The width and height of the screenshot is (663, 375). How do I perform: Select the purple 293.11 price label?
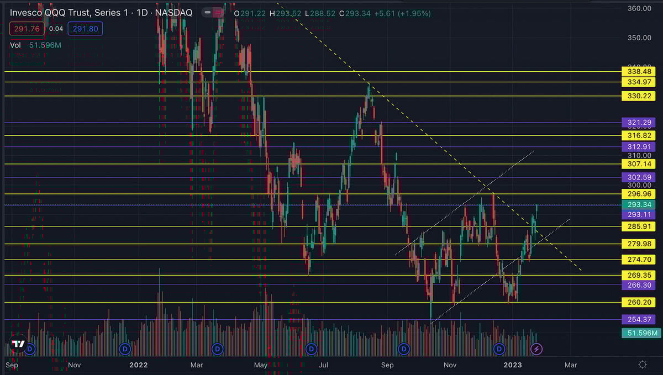(x=640, y=214)
